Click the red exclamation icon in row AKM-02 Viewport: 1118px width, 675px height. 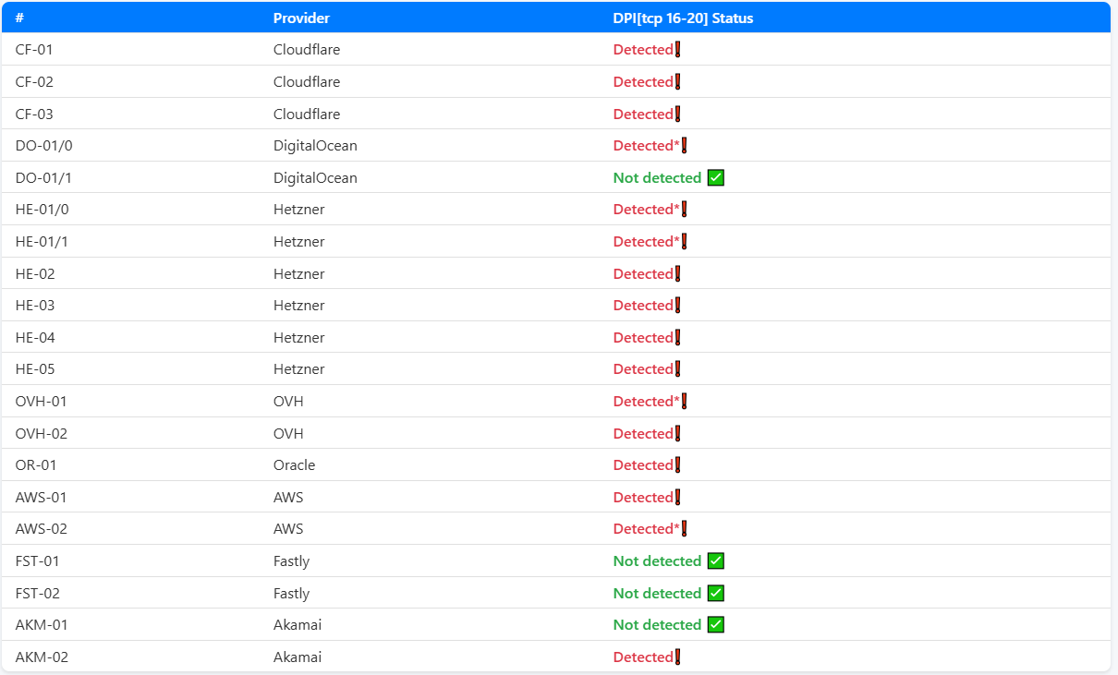pyautogui.click(x=677, y=657)
